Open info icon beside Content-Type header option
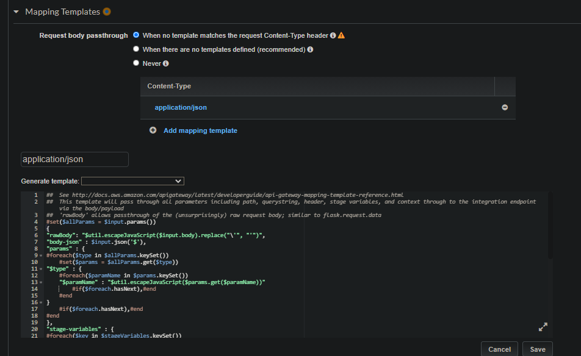The width and height of the screenshot is (581, 356). pos(333,35)
